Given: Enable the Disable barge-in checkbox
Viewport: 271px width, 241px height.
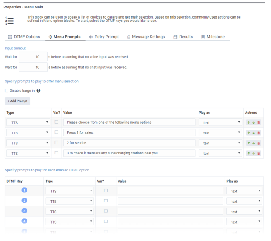Looking at the screenshot, I should 6,91.
